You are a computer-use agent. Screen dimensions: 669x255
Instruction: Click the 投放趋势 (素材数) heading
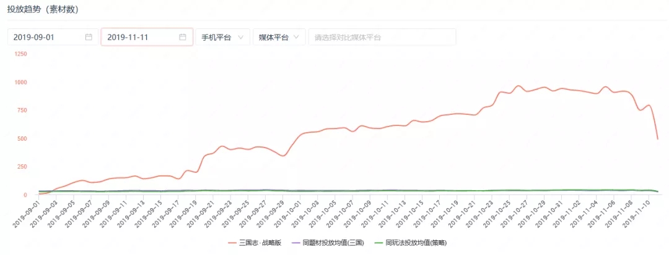click(43, 9)
